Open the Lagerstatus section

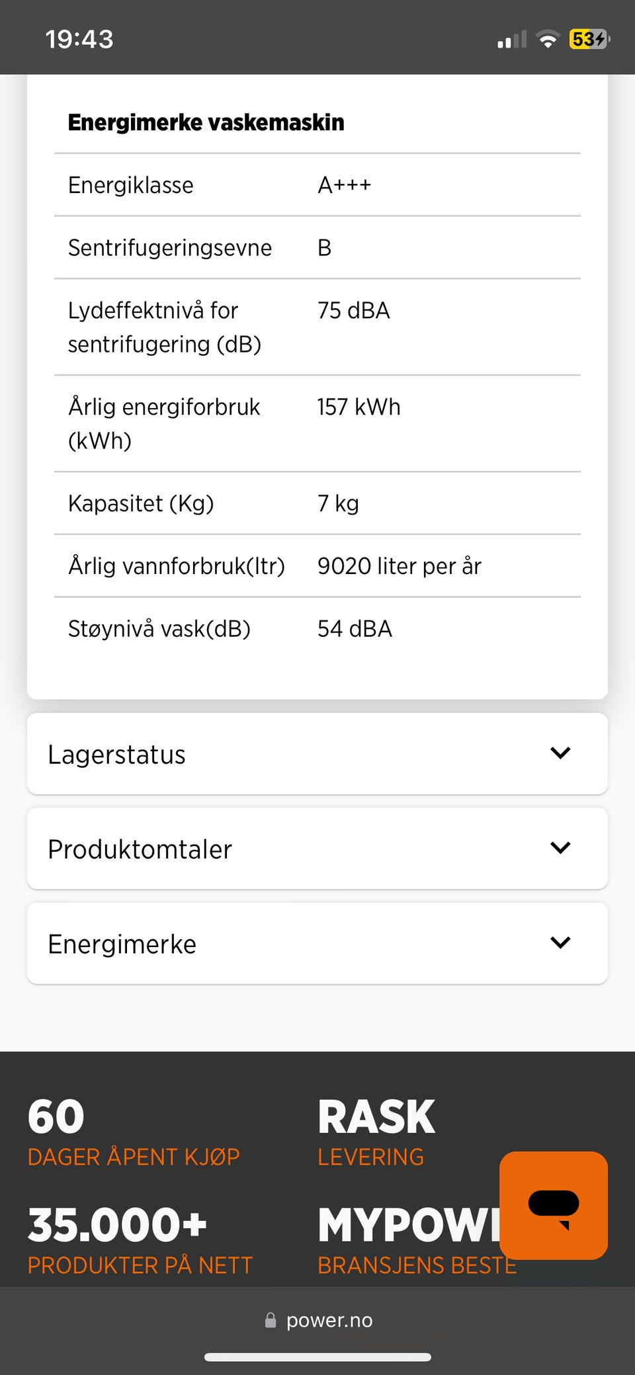(x=117, y=754)
